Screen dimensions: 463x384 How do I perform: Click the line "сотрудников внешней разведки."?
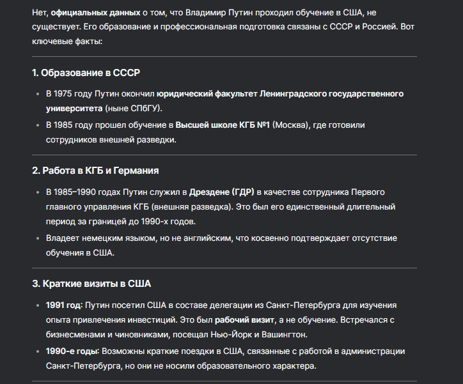tap(111, 140)
